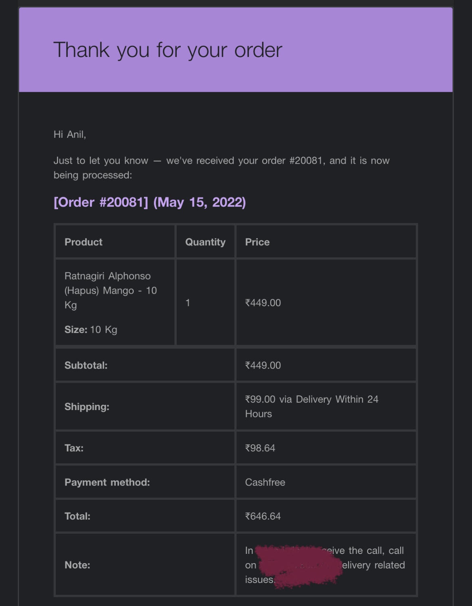472x606 pixels.
Task: Click the Payment method row label
Action: (x=107, y=482)
